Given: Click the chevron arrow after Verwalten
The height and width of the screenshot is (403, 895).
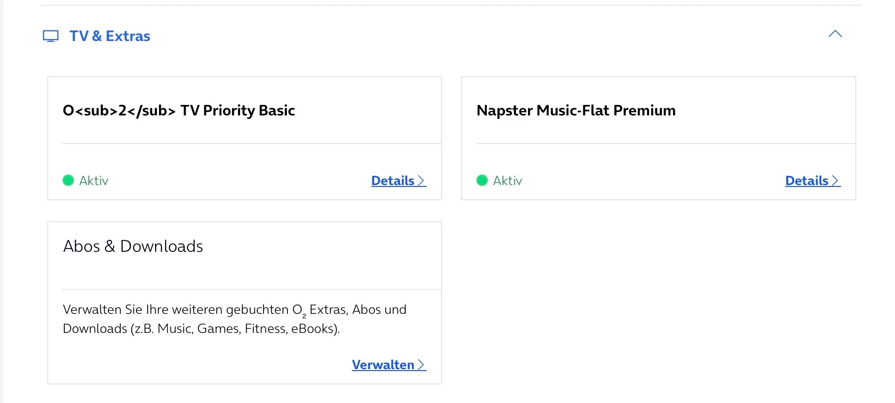Looking at the screenshot, I should [421, 365].
